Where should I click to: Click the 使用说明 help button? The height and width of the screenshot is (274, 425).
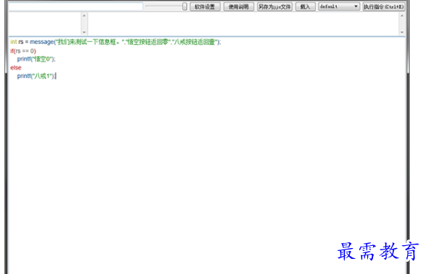(x=239, y=6)
